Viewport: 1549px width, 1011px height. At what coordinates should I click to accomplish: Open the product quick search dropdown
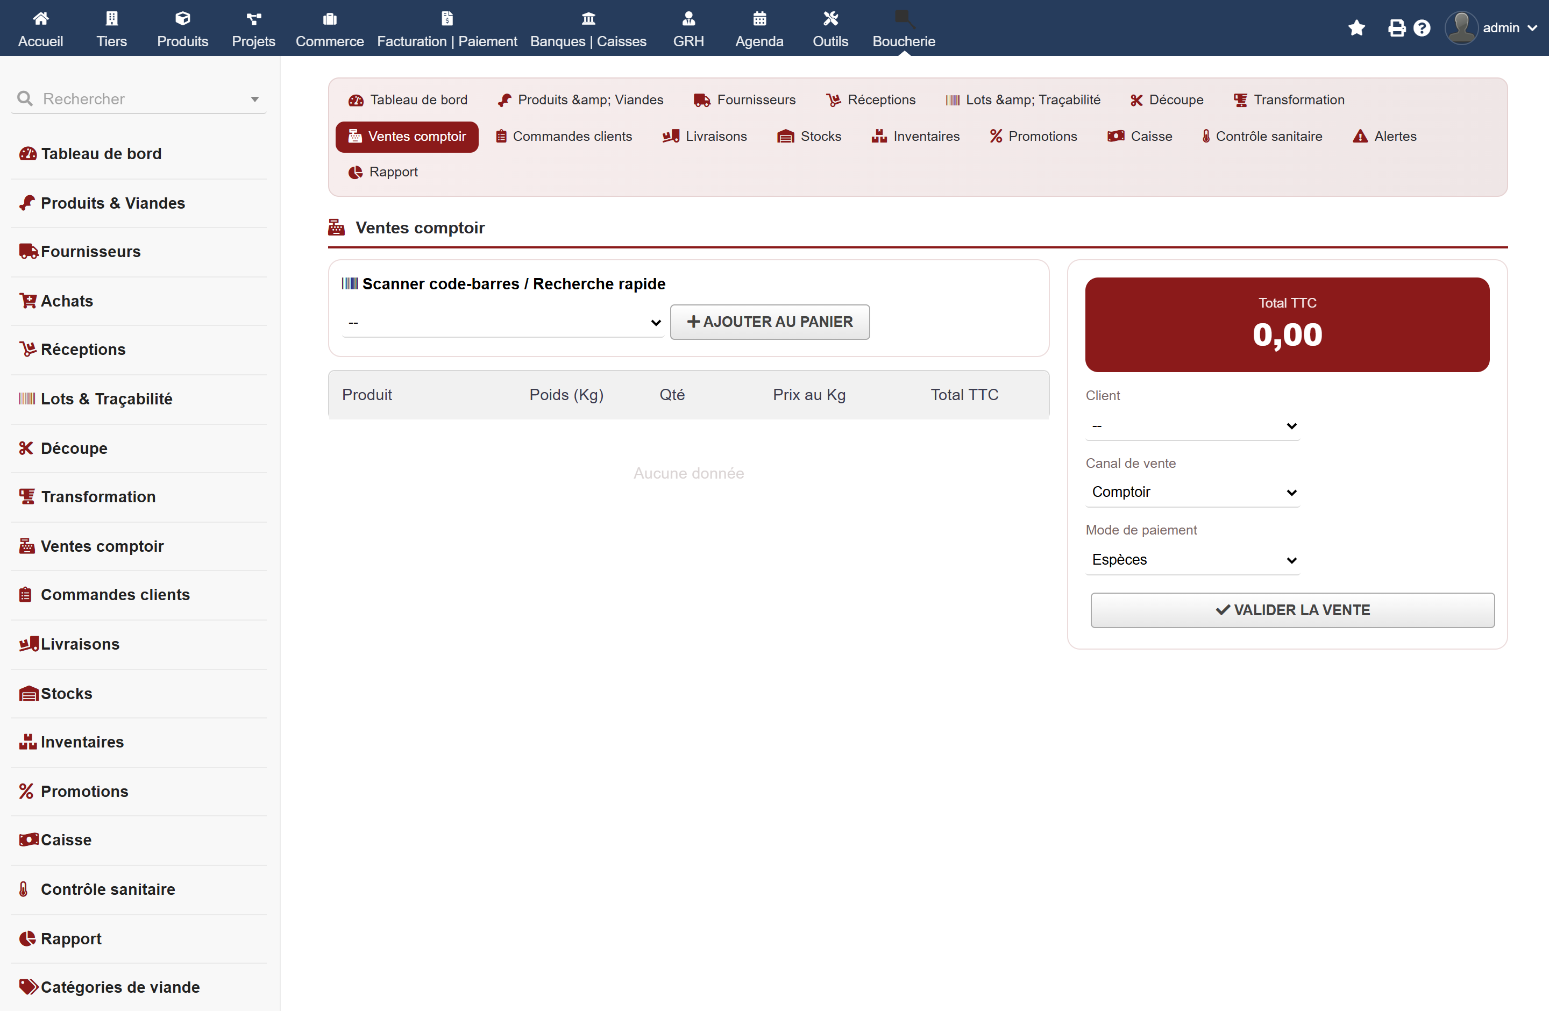[x=502, y=322]
